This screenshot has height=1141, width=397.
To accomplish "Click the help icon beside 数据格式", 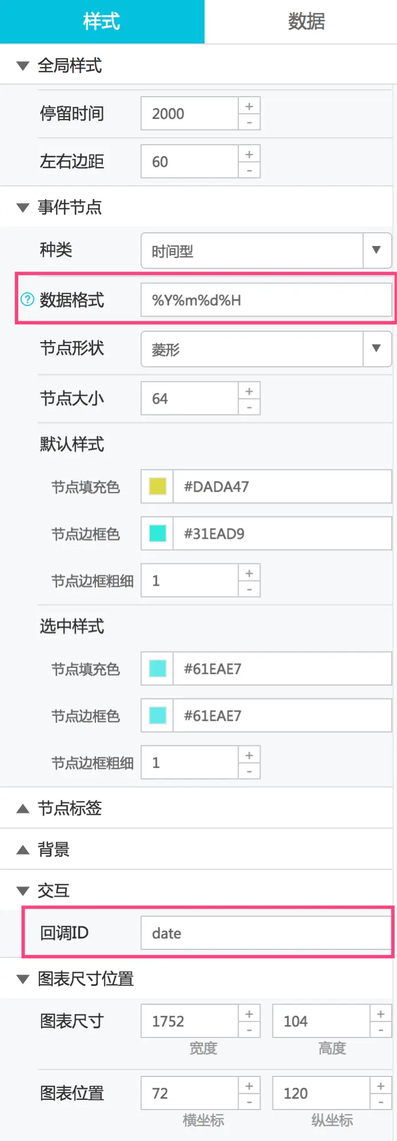I will (27, 299).
